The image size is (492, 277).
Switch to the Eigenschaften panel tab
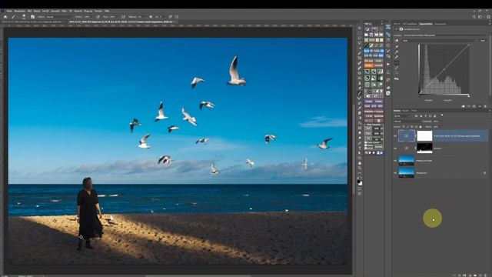[x=426, y=24]
